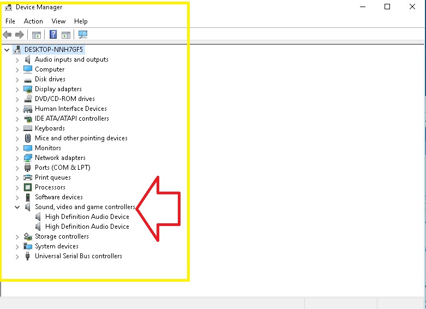The width and height of the screenshot is (426, 309).
Task: Expand the Network adapters node
Action: click(x=17, y=158)
